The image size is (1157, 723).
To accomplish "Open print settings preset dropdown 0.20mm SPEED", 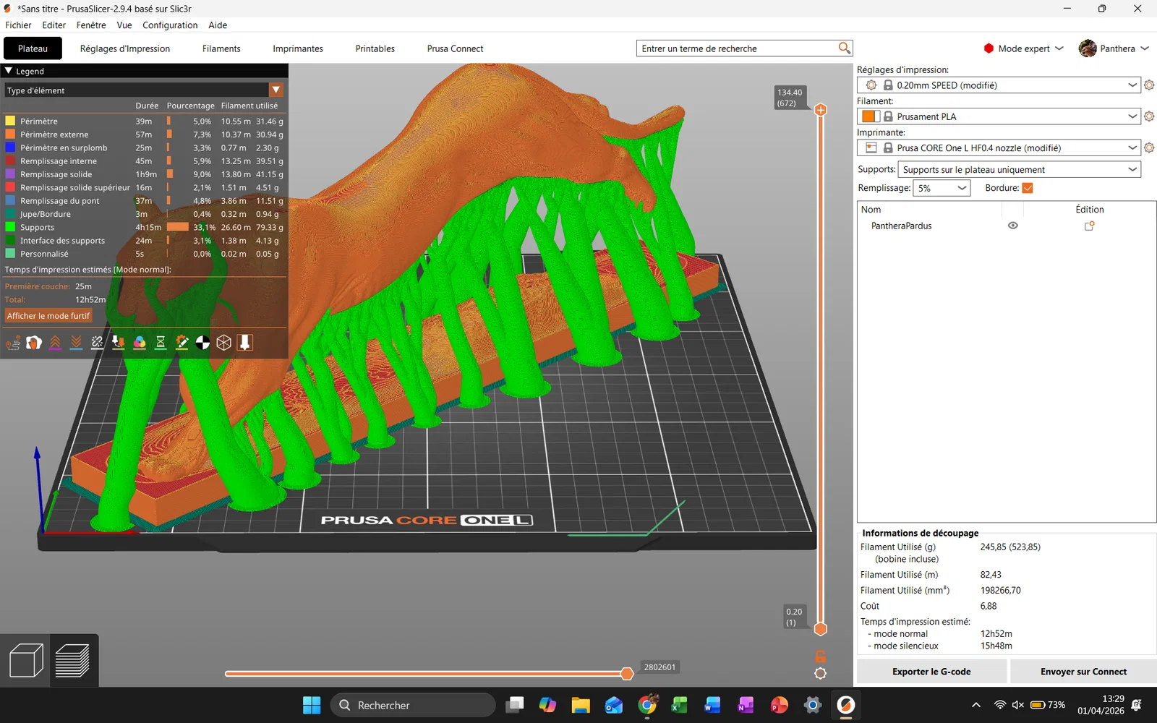I will tap(999, 85).
